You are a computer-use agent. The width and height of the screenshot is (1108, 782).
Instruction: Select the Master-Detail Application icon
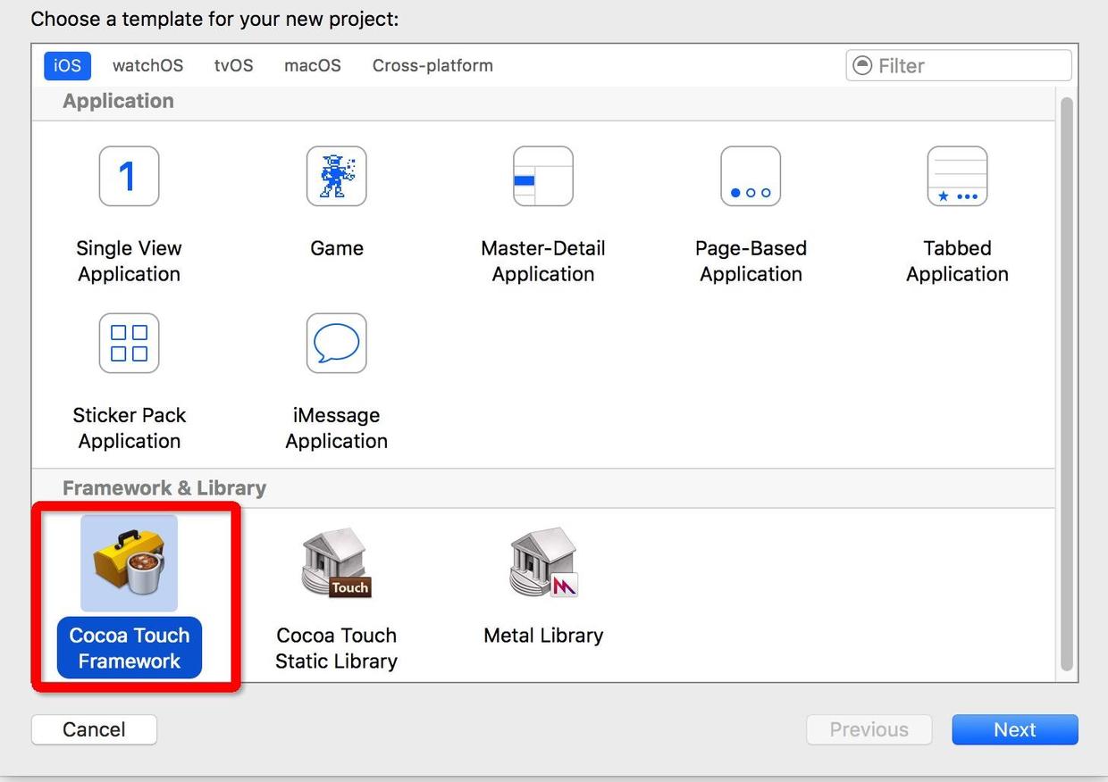542,177
